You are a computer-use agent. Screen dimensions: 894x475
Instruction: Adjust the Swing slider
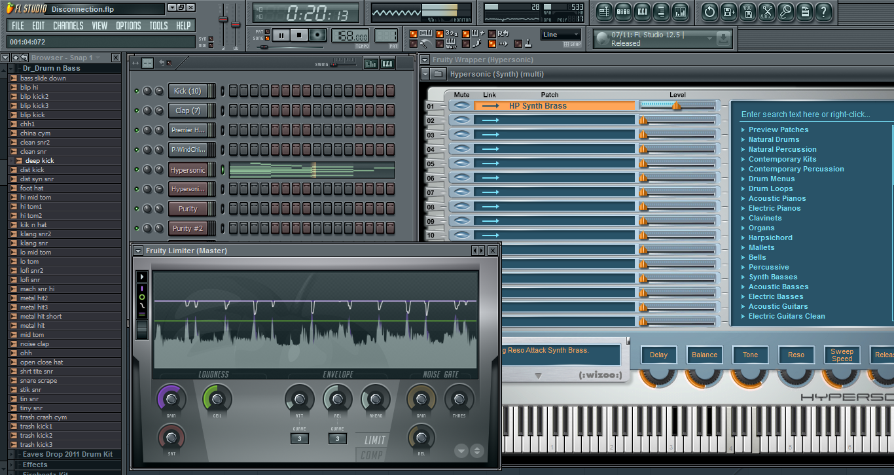[x=344, y=63]
